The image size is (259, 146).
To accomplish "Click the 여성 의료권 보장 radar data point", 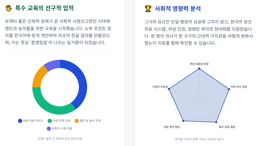I will coord(199,68).
